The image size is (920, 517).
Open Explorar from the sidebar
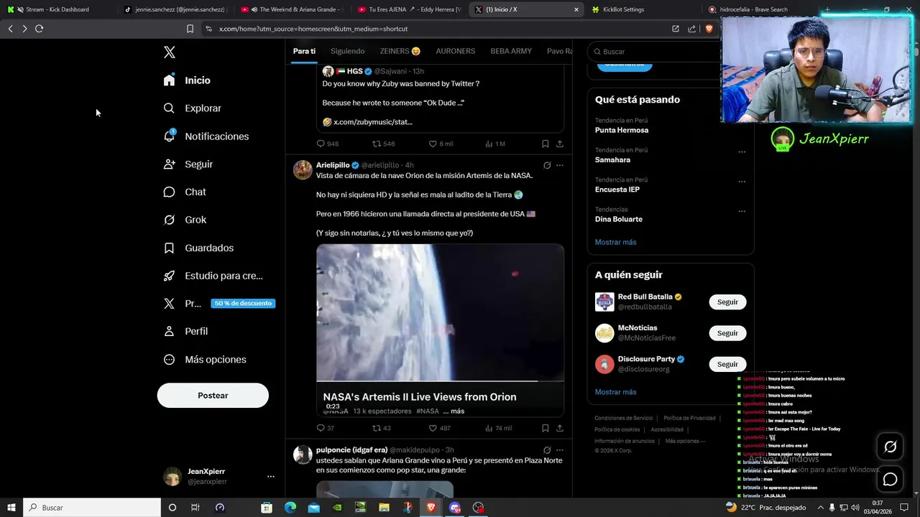tap(192, 108)
